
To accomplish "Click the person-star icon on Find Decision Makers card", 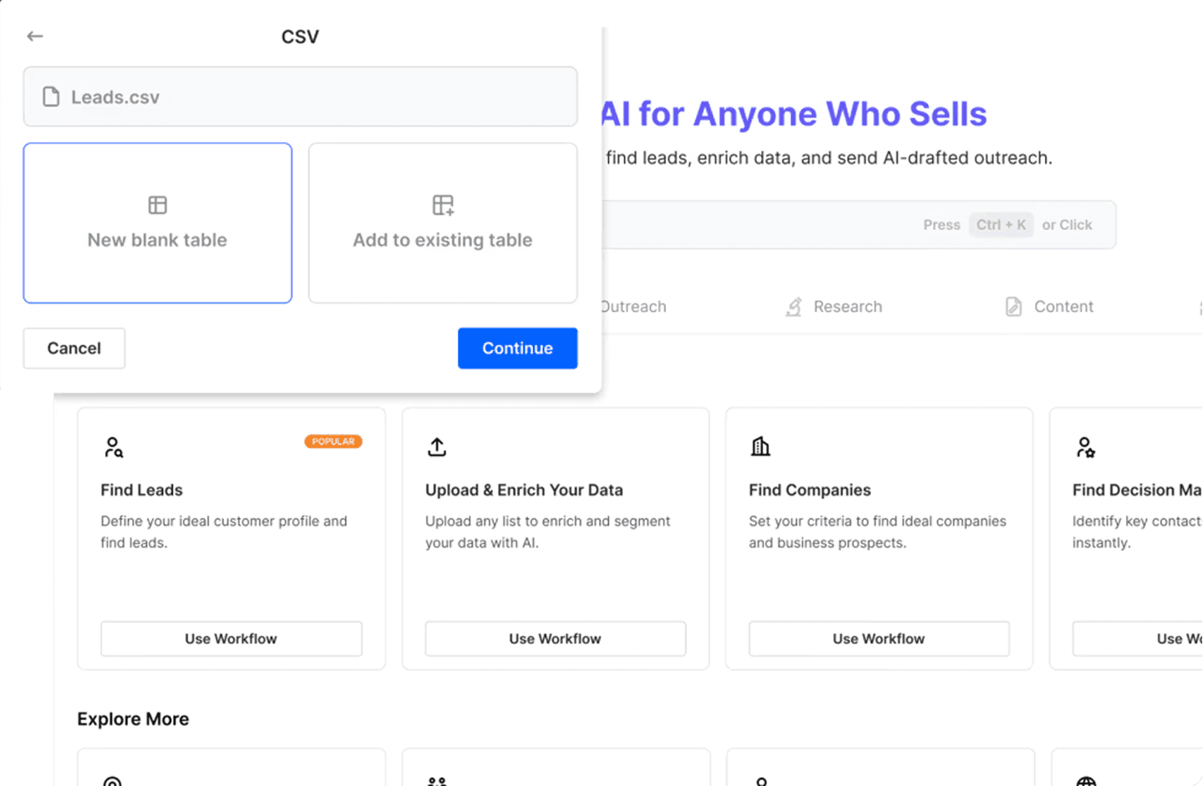I will tap(1085, 447).
